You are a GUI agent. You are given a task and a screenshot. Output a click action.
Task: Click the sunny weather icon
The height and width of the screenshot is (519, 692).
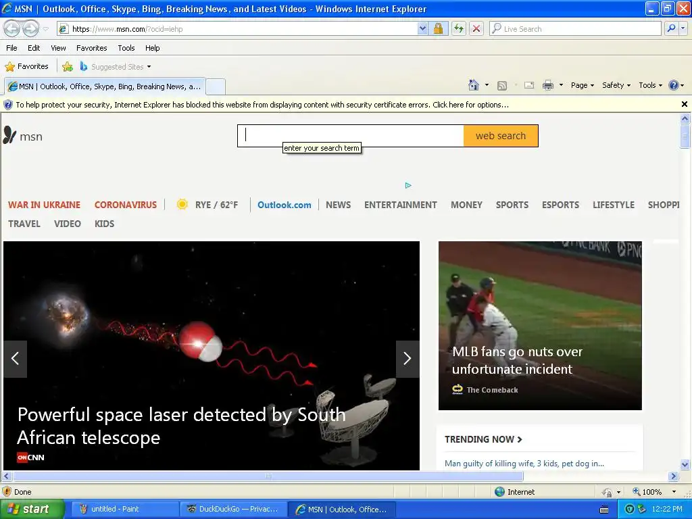pyautogui.click(x=182, y=204)
